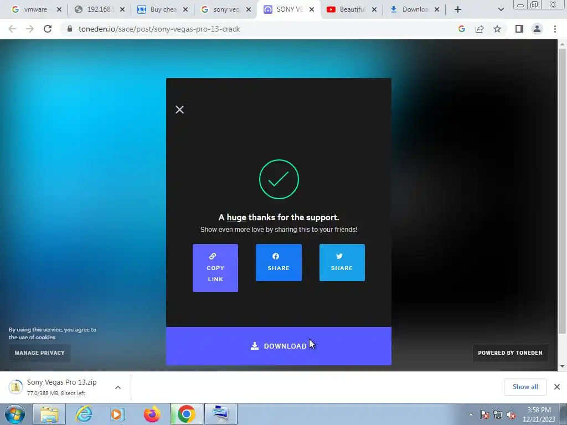Show hidden system tray icons

point(471,414)
